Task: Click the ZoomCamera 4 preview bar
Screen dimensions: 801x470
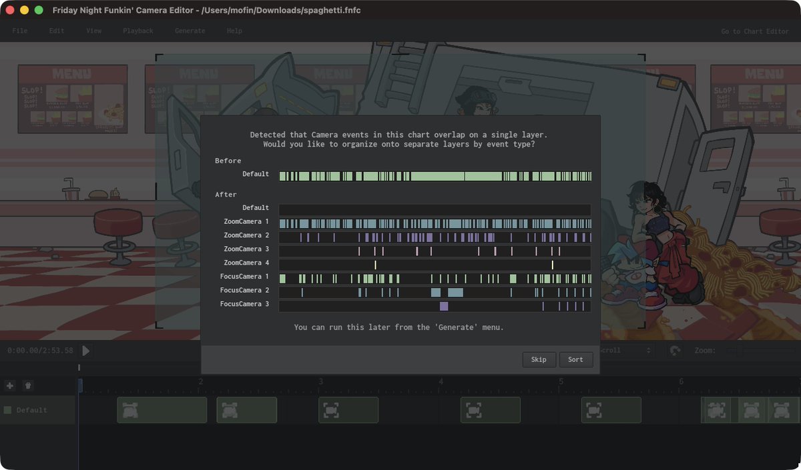Action: tap(435, 265)
